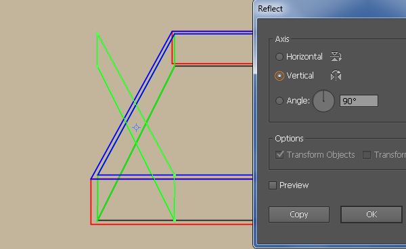Screen dimensions: 406x249
Task: Click the Axis group label
Action: pyautogui.click(x=282, y=39)
